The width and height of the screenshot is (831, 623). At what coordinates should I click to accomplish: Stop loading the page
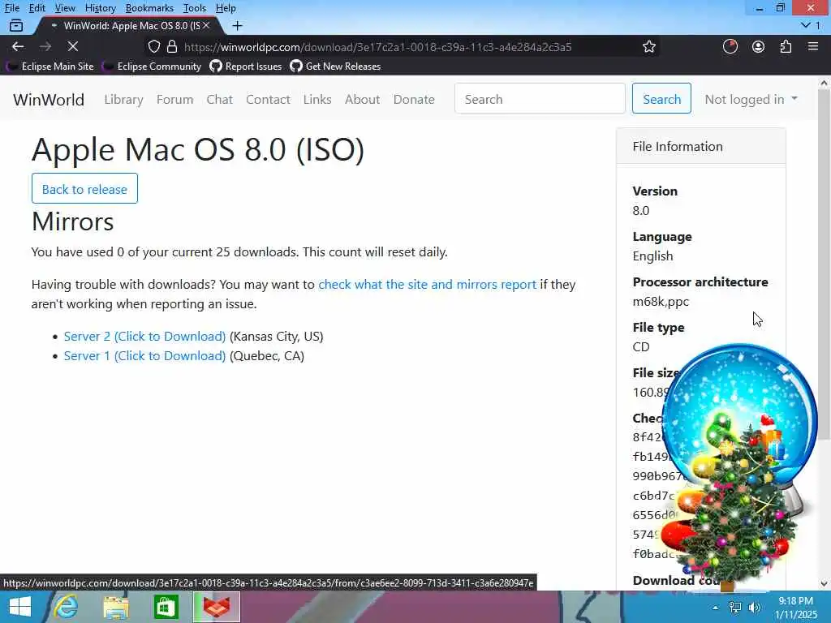72,46
